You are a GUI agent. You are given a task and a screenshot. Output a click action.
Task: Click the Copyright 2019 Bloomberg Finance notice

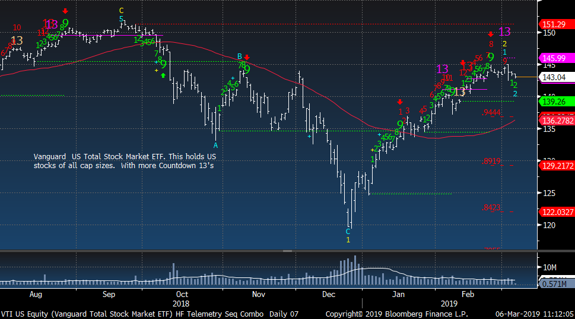[x=396, y=314]
